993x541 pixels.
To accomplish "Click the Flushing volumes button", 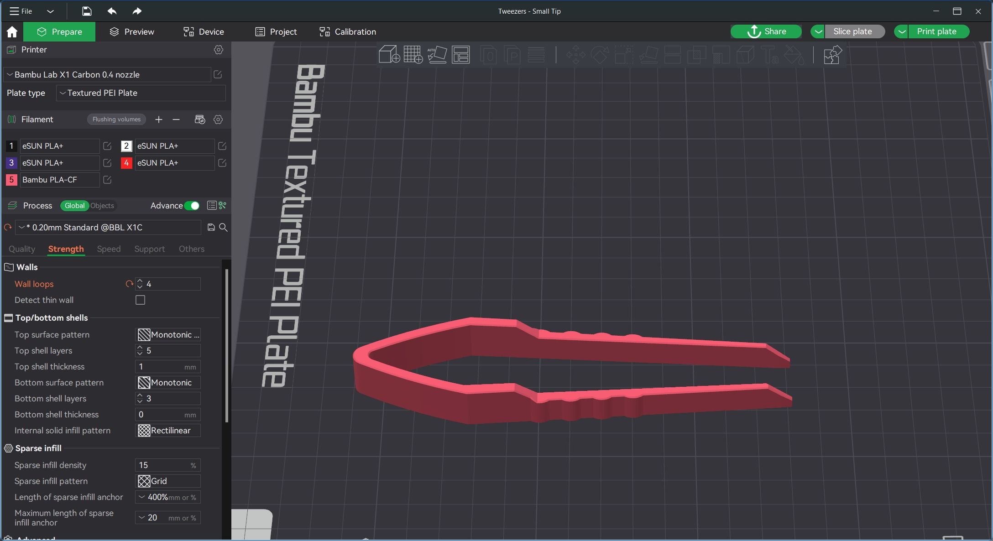I will click(116, 120).
